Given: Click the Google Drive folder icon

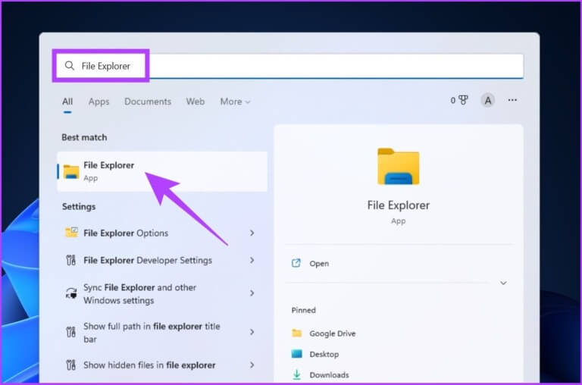Looking at the screenshot, I should coord(296,333).
